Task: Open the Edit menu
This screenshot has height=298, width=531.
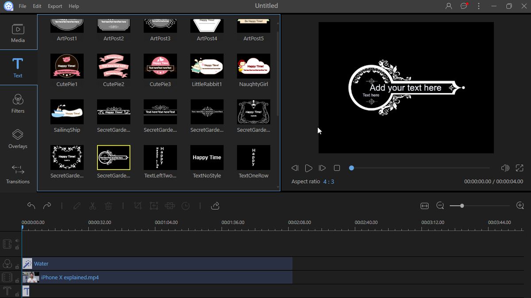Action: pos(37,6)
